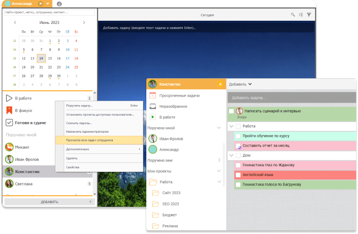Open the В фокусе bookmark section
This screenshot has height=234, width=358.
pyautogui.click(x=9, y=111)
